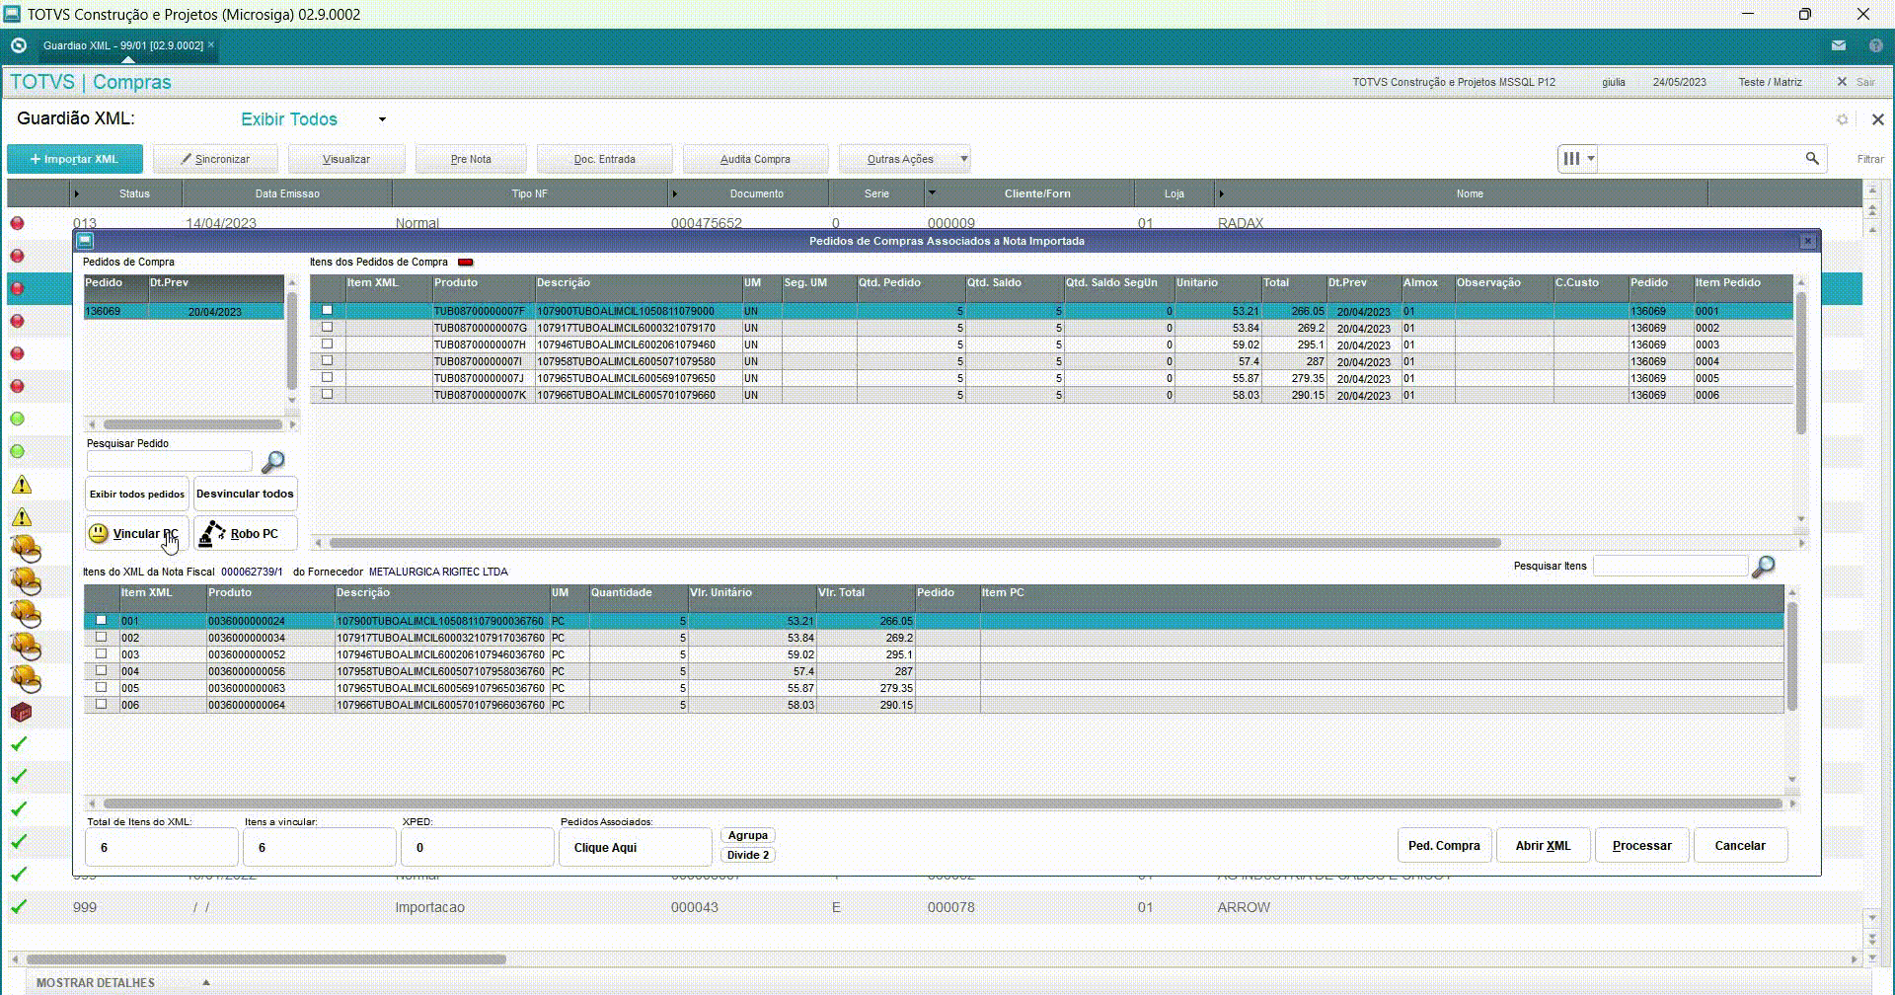Screen dimensions: 1895x995
Task: Check the box for XML item 001
Action: click(101, 621)
